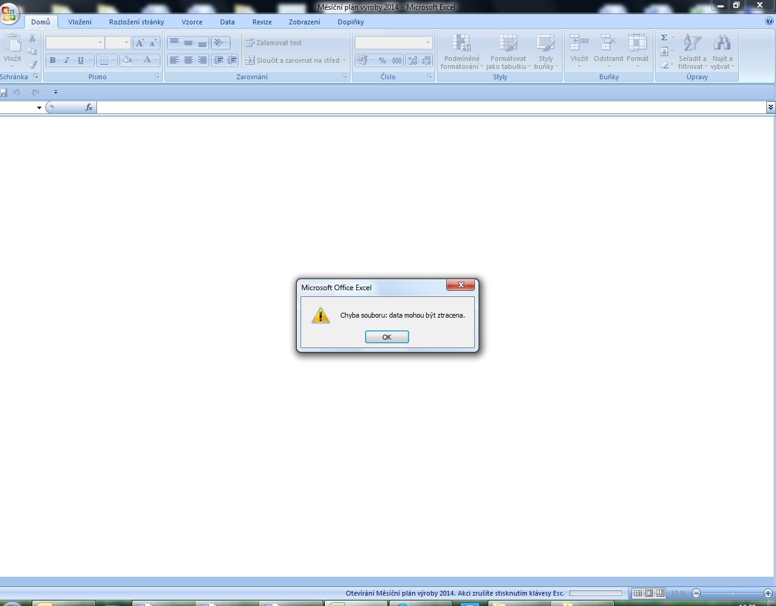The image size is (776, 606).
Task: Open the Office button menu
Action: 9,13
